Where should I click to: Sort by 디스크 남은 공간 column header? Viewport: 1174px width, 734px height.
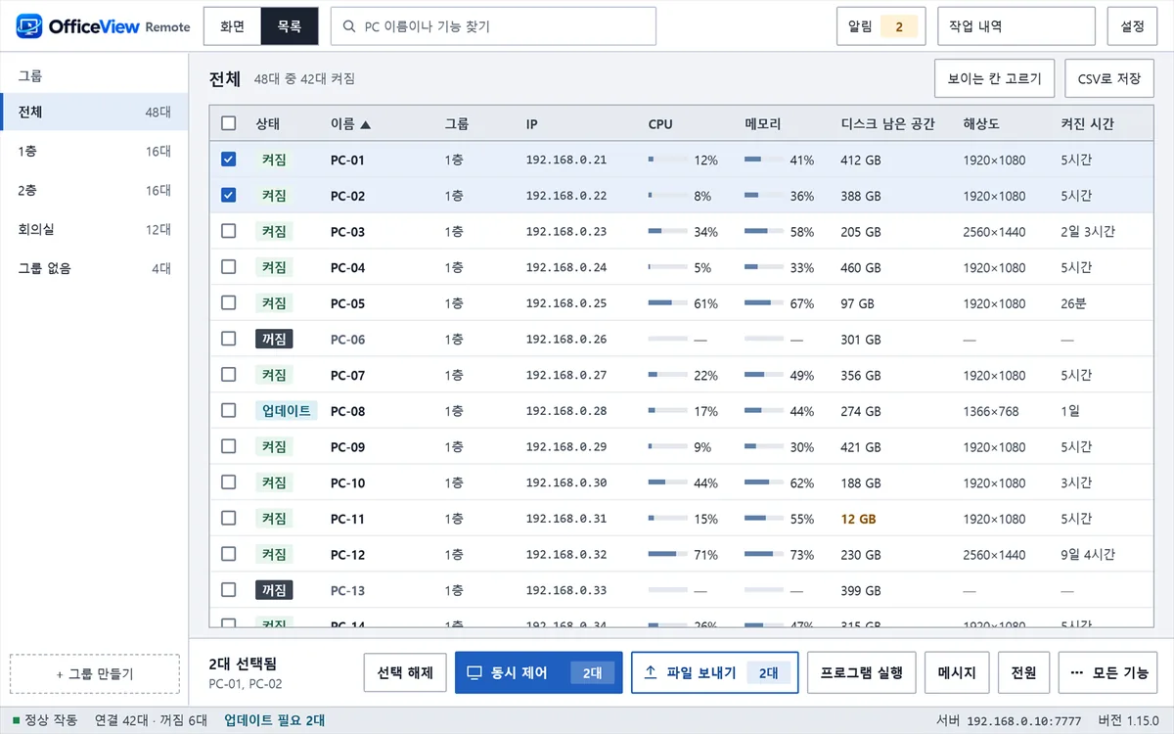click(887, 124)
